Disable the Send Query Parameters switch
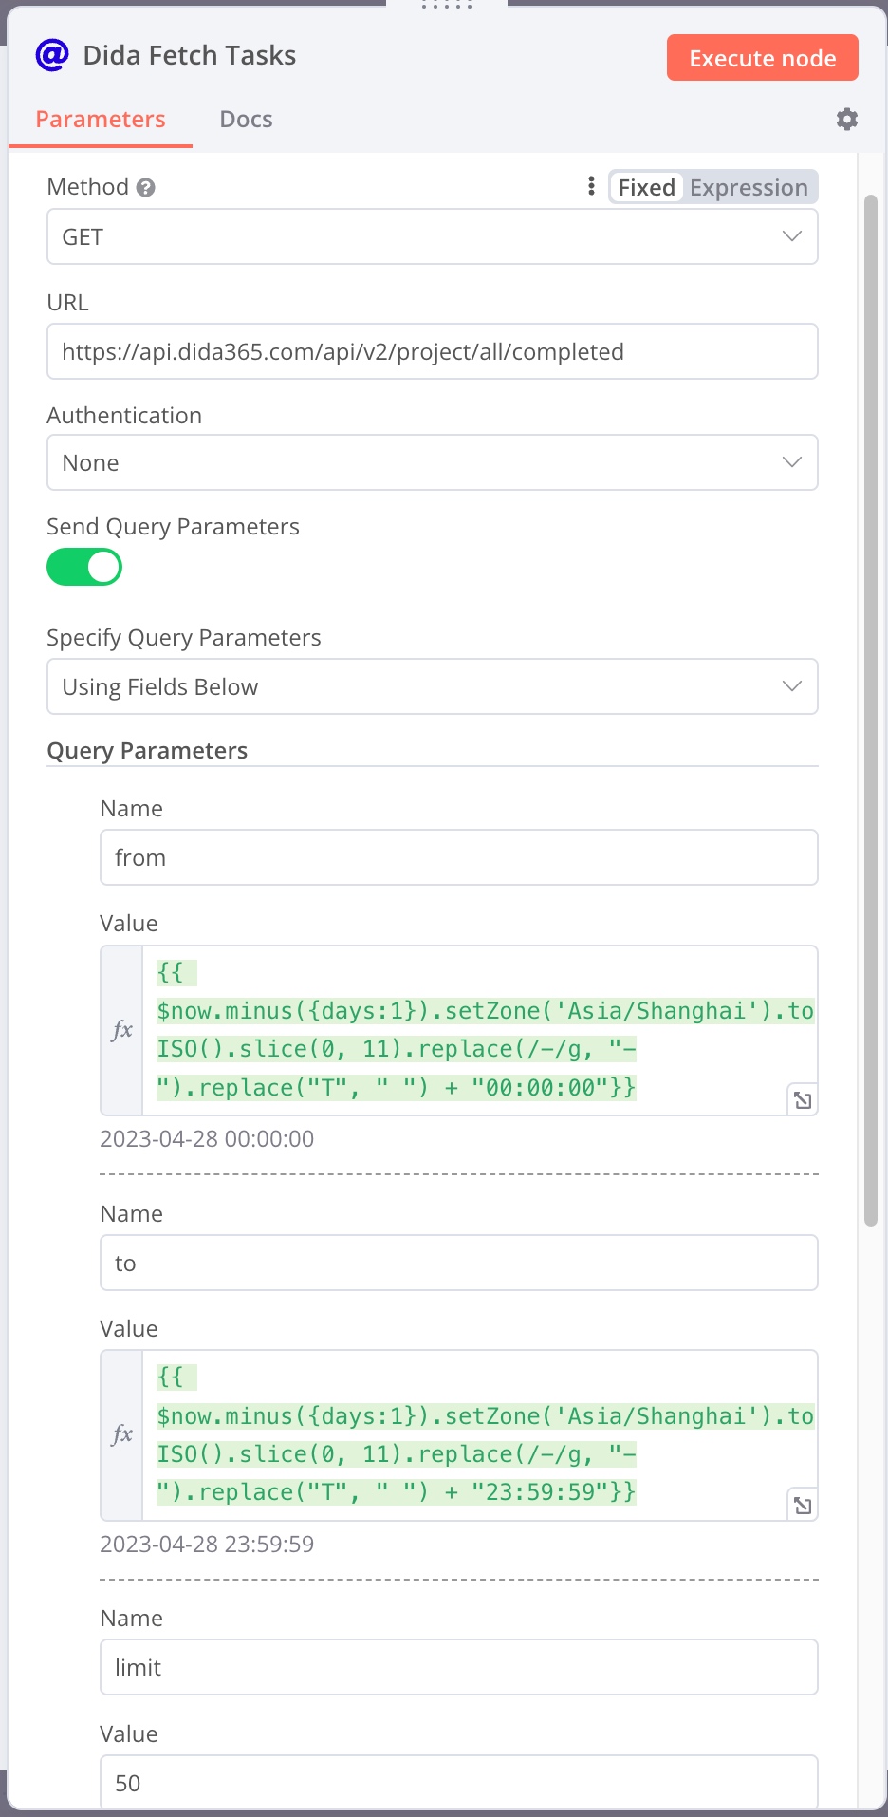The width and height of the screenshot is (888, 1817). tap(84, 567)
